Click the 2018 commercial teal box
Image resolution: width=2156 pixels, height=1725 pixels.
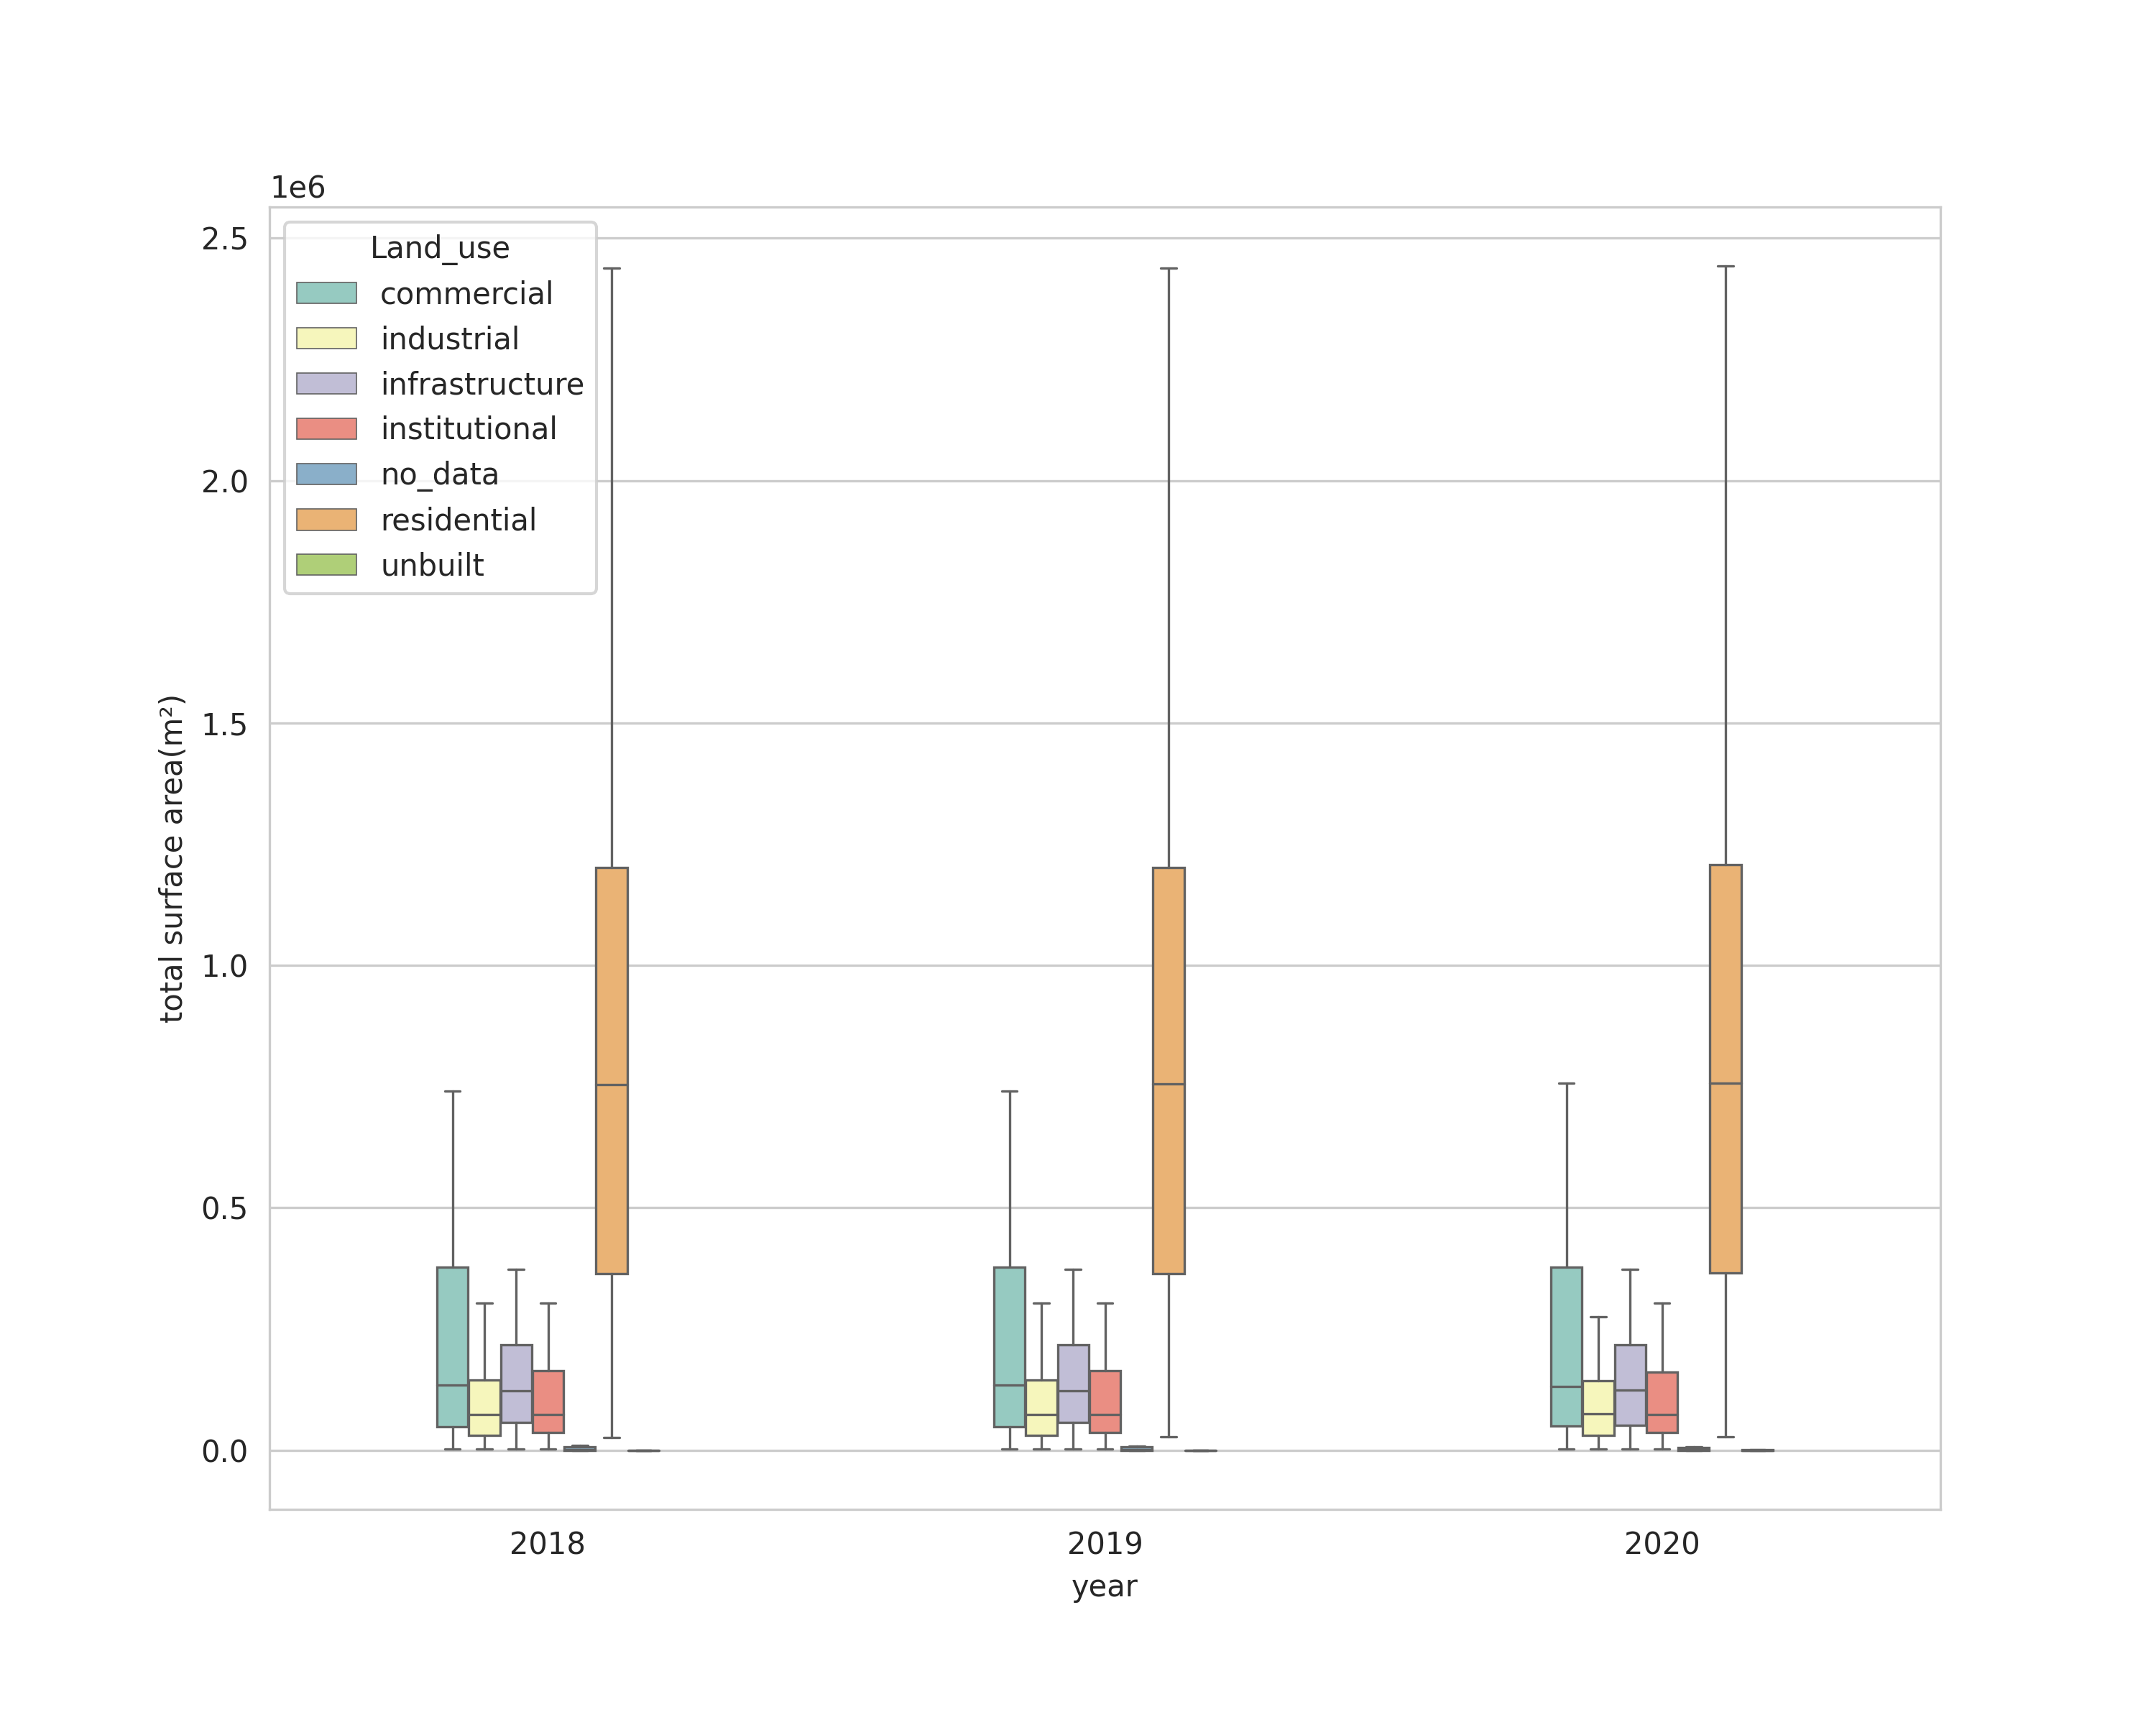(x=453, y=1330)
